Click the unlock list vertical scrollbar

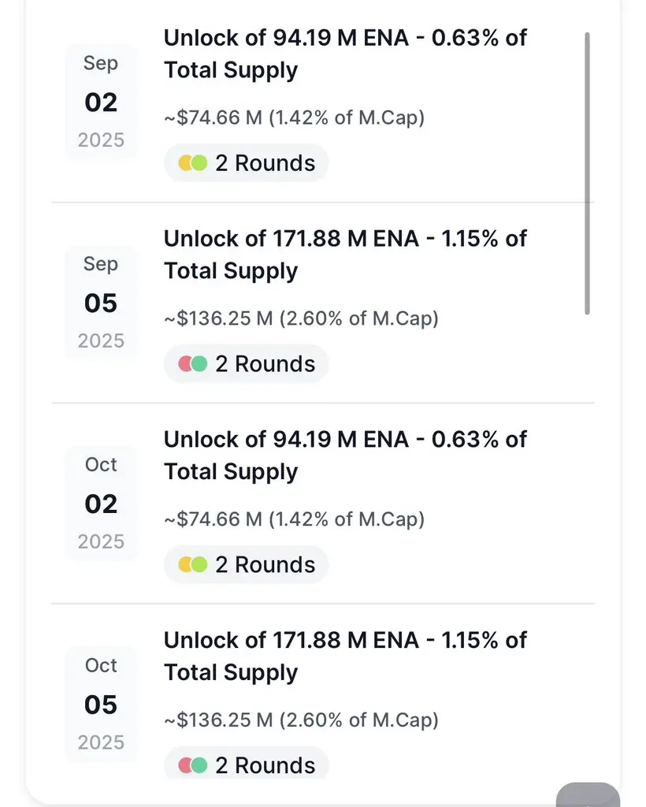(x=588, y=173)
